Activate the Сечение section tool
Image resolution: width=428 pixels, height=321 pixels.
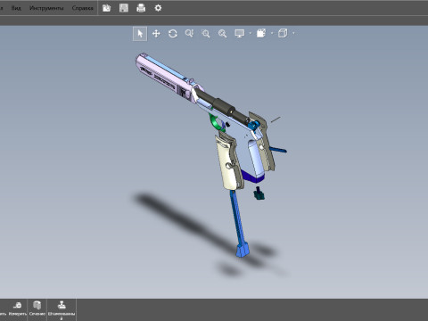click(37, 309)
